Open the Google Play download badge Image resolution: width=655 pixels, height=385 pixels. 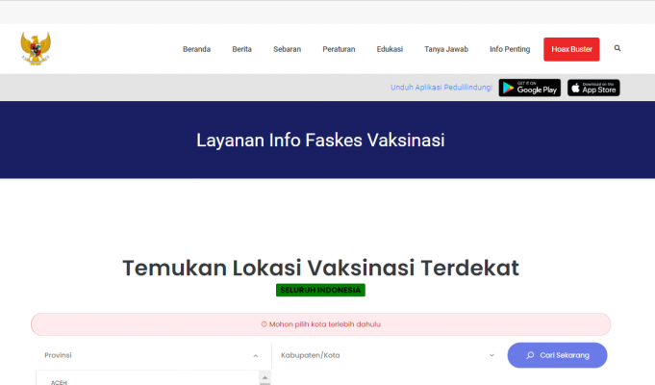(529, 89)
